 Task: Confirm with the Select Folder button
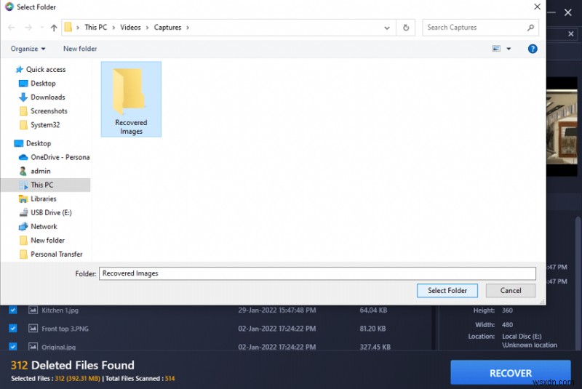[x=447, y=290]
